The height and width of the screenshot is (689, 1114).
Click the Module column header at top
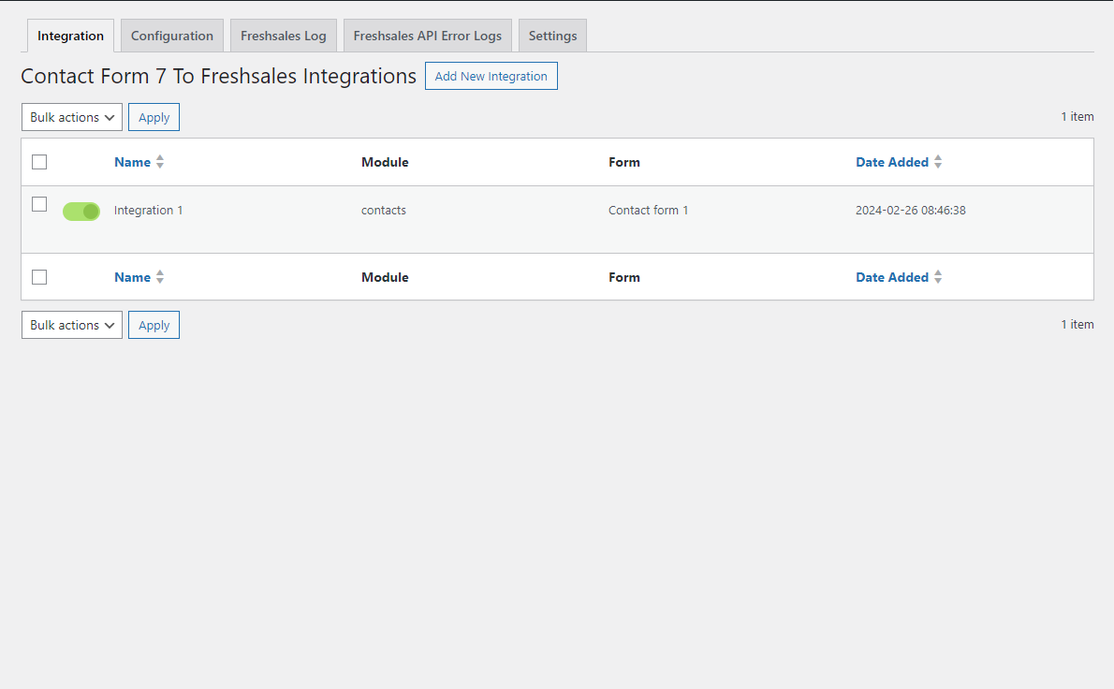click(x=385, y=162)
